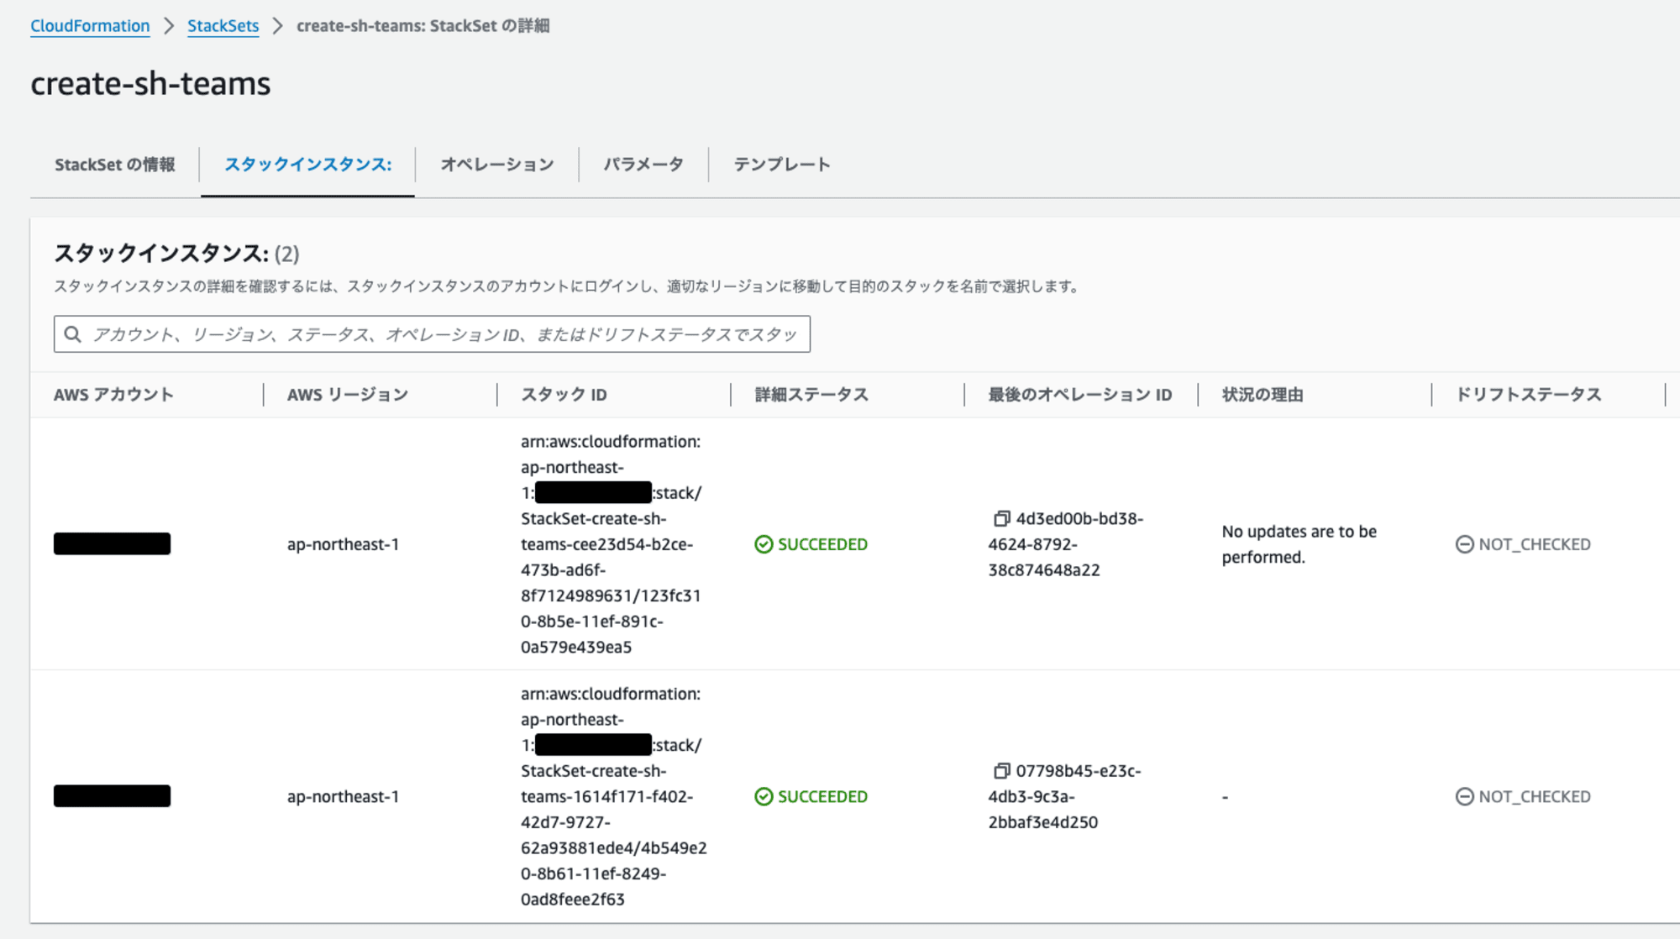The image size is (1680, 939).
Task: Click the AWS リージョン column header
Action: (348, 395)
